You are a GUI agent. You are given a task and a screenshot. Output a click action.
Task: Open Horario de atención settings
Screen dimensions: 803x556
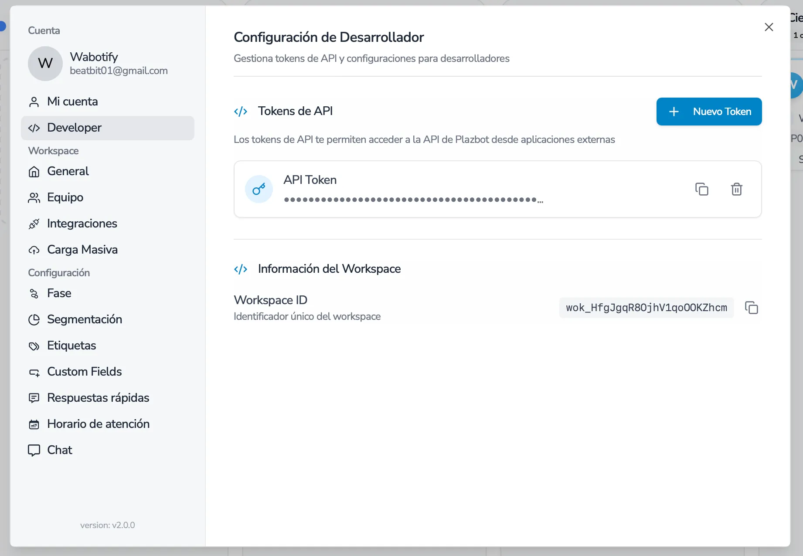click(x=98, y=424)
